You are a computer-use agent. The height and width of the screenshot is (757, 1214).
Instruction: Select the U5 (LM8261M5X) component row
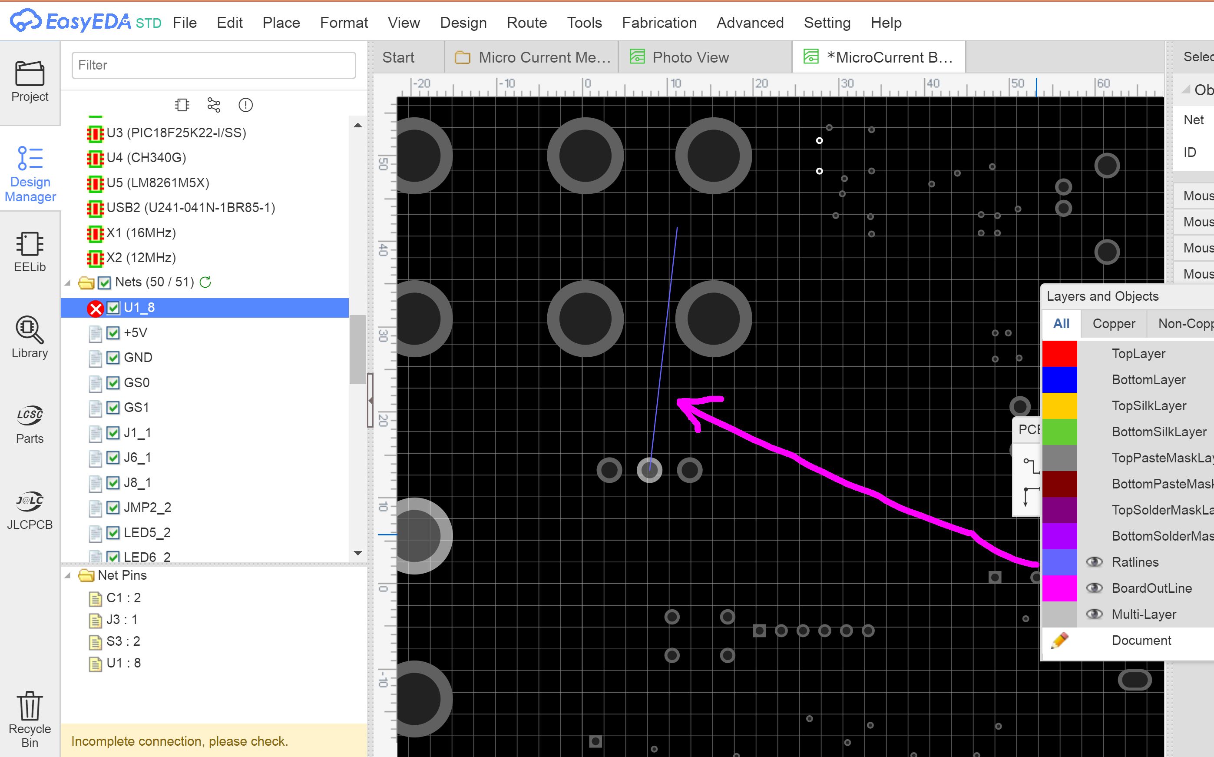tap(205, 183)
